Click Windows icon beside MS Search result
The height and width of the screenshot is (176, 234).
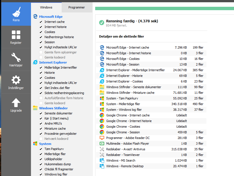(x=102, y=160)
